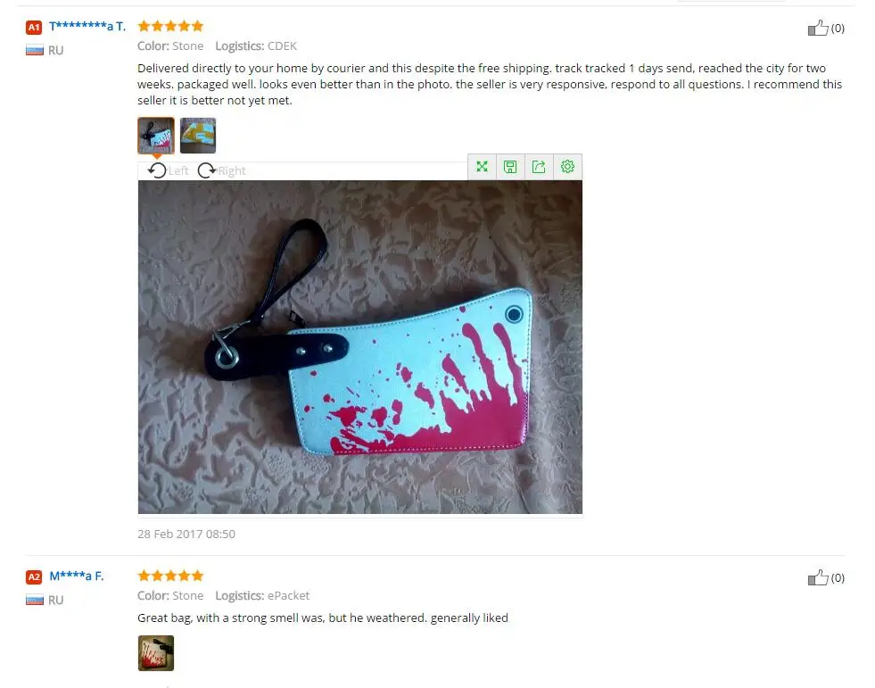Click the five-star rating of second review

tap(170, 576)
